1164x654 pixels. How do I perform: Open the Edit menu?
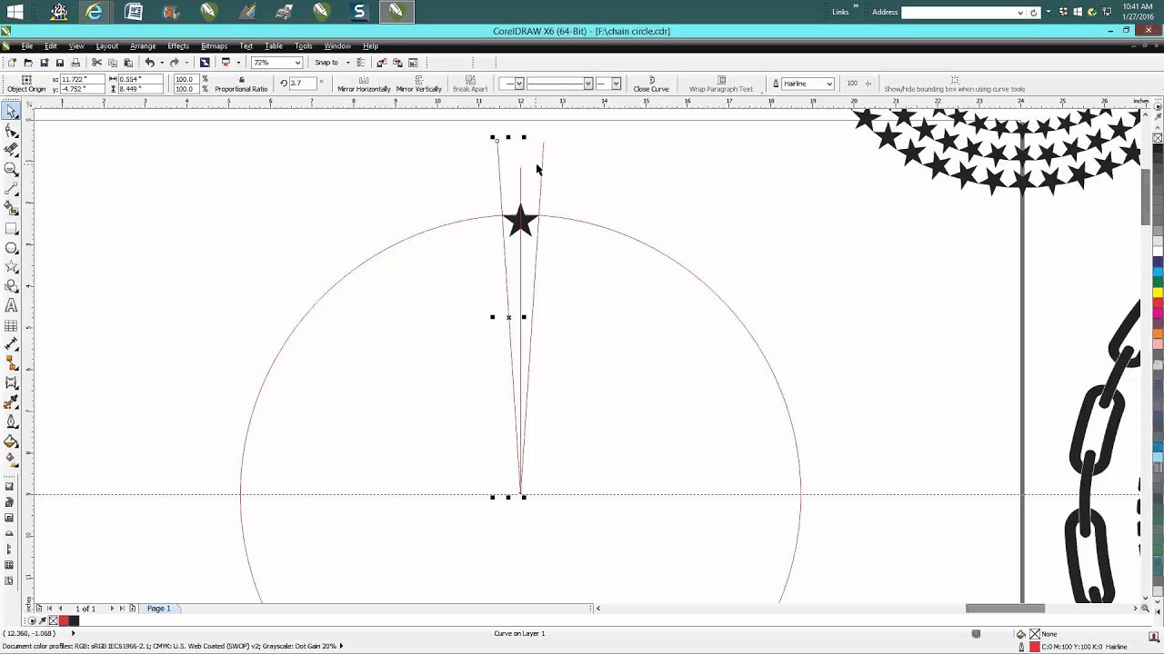pos(51,46)
